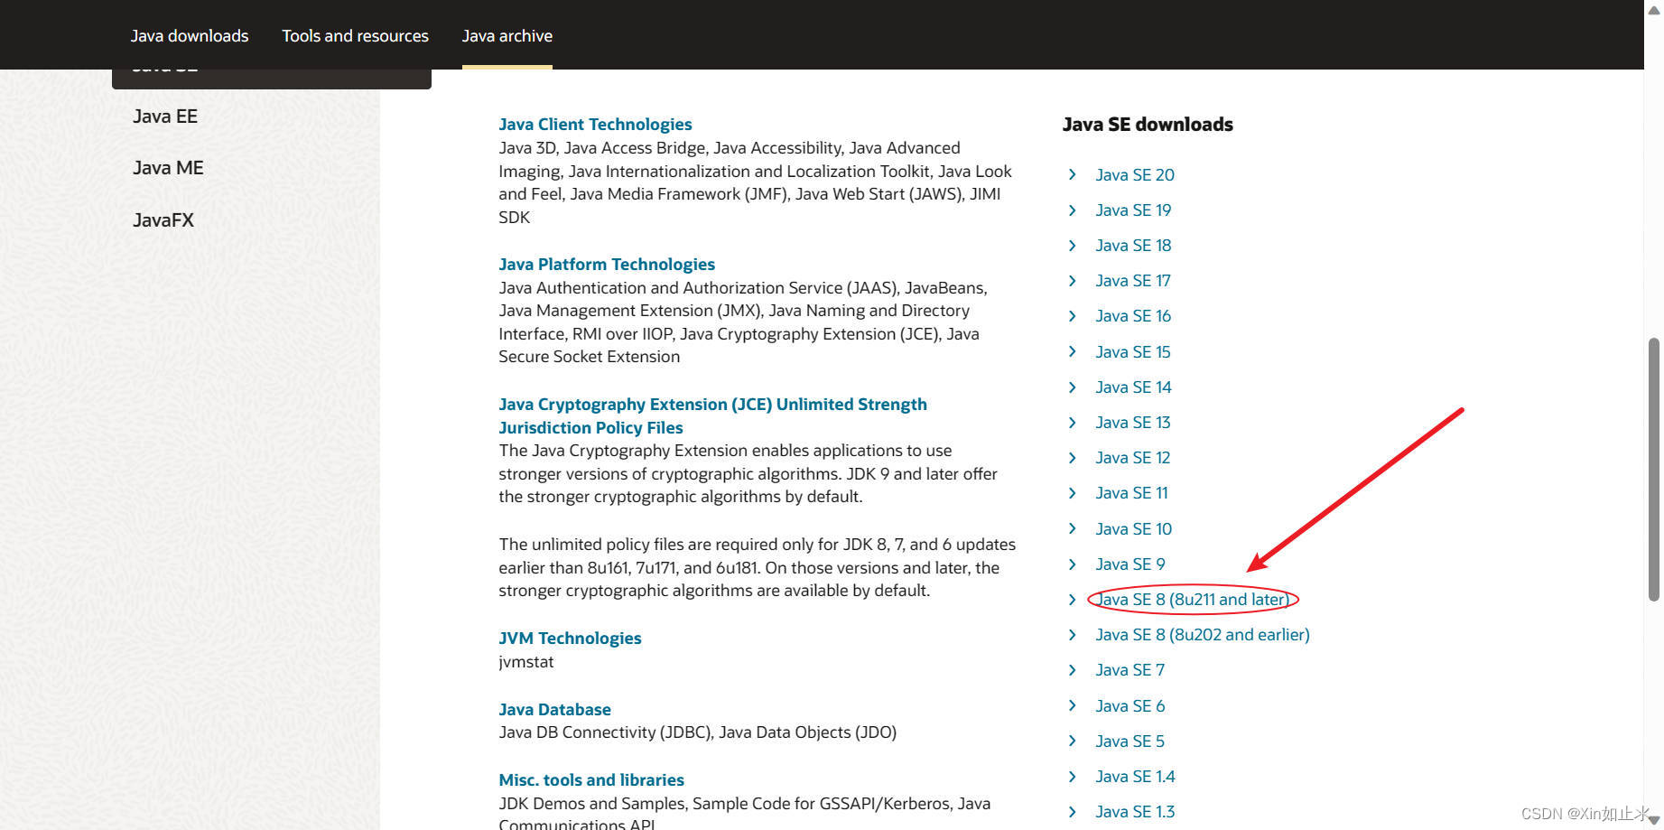Click chevron icon beside Java SE 17
The image size is (1664, 830).
click(x=1072, y=281)
